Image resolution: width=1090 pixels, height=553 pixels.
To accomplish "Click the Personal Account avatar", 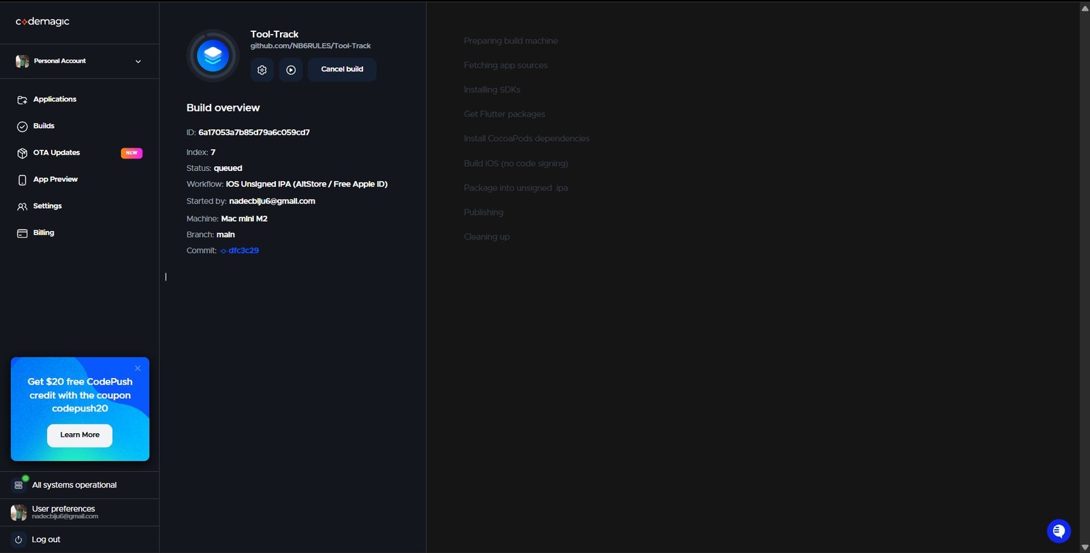I will click(x=22, y=61).
